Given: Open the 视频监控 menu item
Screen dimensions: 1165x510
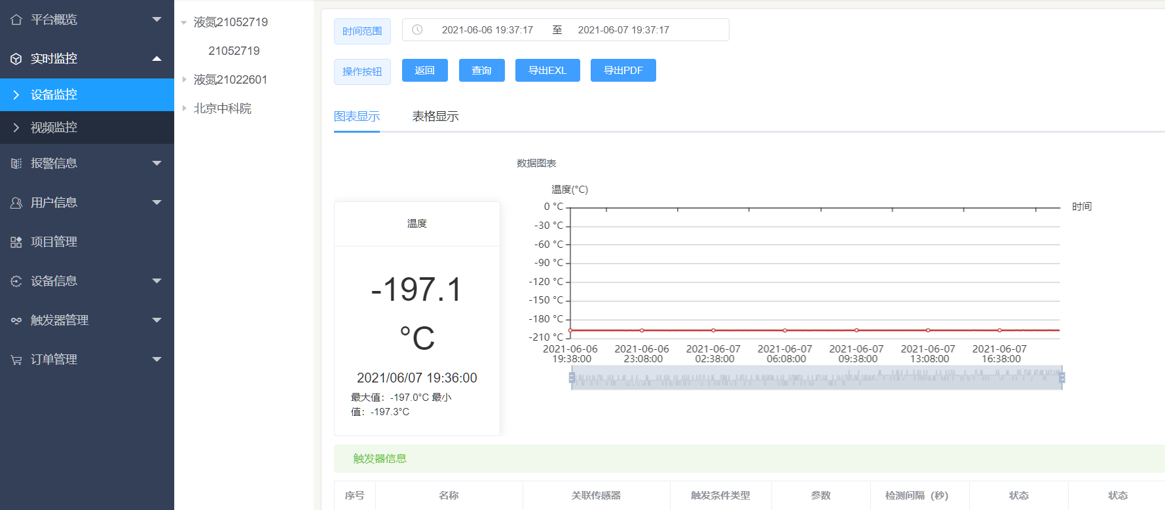Looking at the screenshot, I should click(x=54, y=127).
